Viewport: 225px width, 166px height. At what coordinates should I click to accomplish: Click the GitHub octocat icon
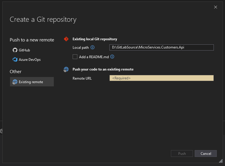(x=15, y=50)
